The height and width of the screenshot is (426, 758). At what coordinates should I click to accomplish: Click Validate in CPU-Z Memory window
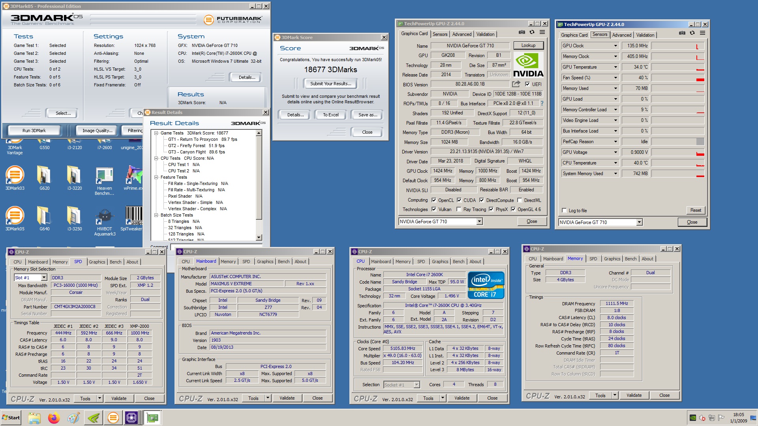pyautogui.click(x=634, y=395)
